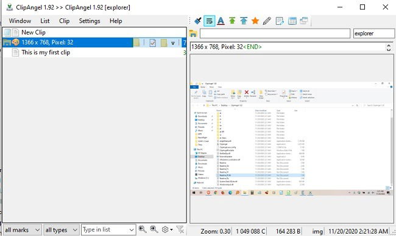The image size is (396, 236).
Task: Click the notepad with pen toolbar icon
Action: tap(280, 21)
